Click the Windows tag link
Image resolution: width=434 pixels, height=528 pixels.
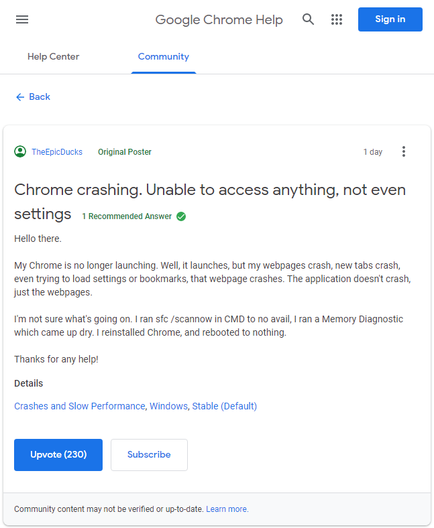(x=168, y=406)
